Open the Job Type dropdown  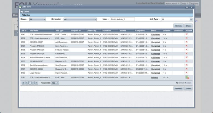[x=177, y=19]
